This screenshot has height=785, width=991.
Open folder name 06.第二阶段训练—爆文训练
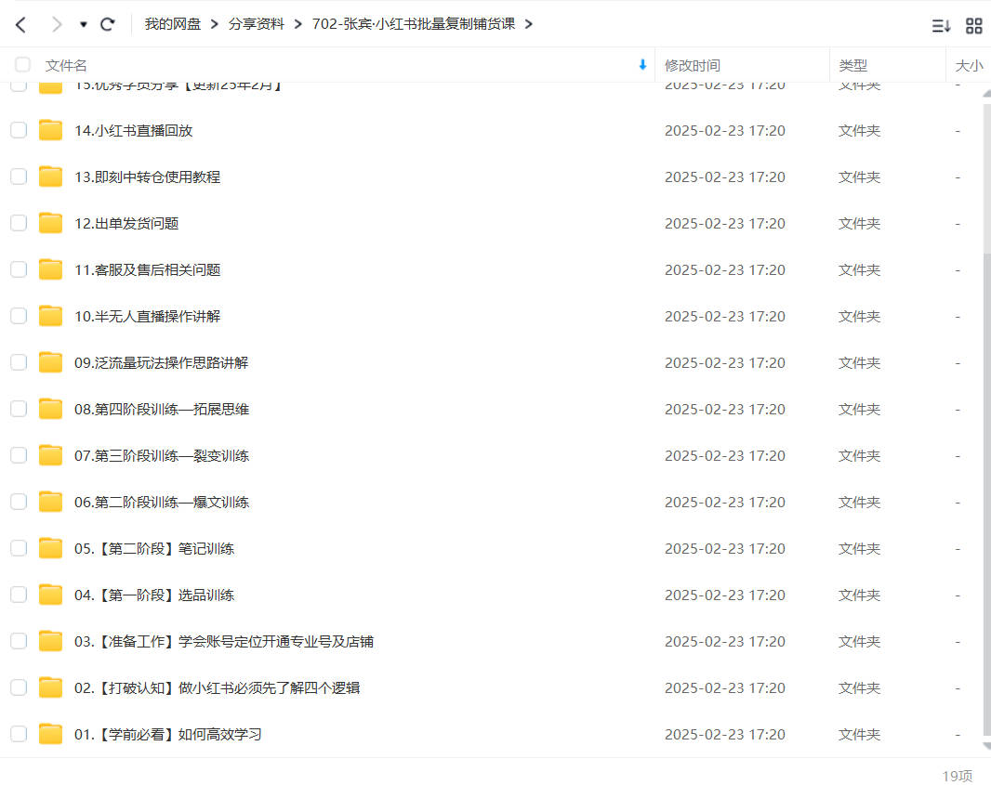(x=162, y=502)
